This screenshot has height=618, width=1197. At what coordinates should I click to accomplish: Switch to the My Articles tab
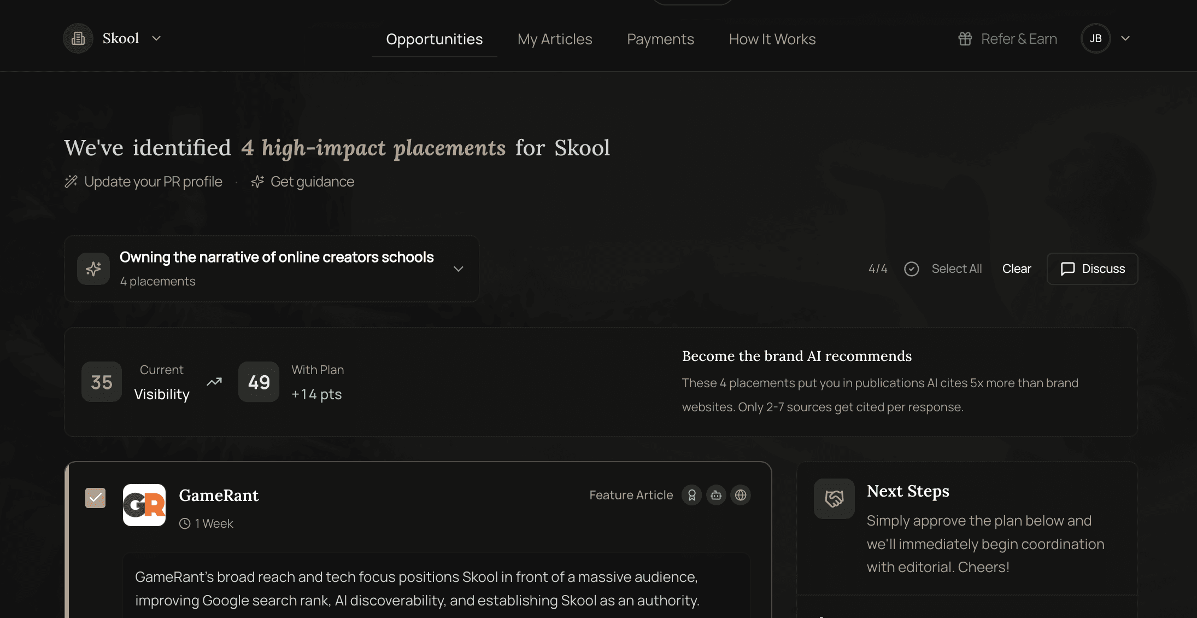(555, 39)
